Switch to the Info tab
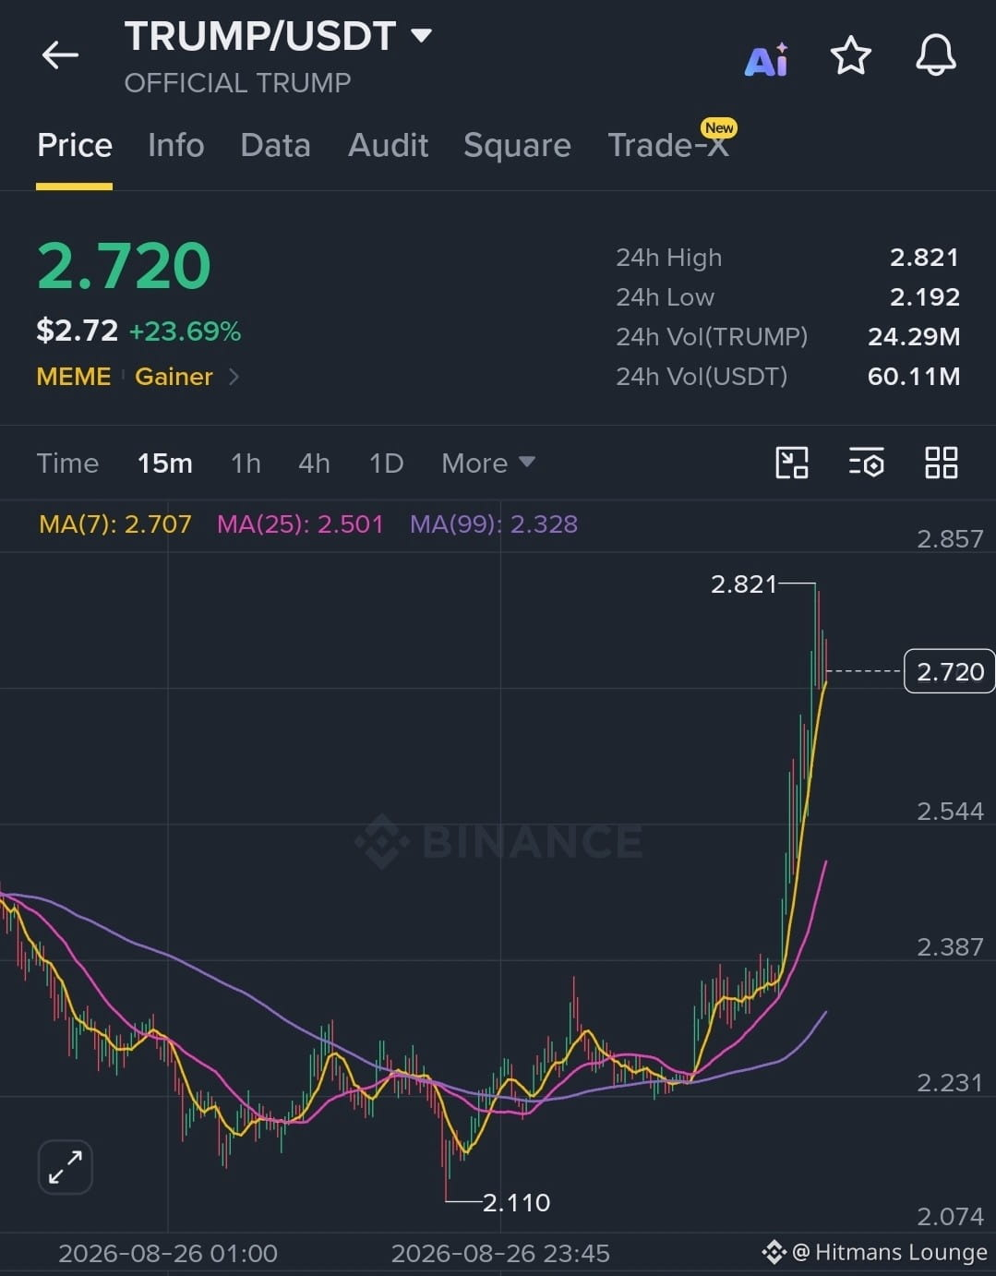Image resolution: width=996 pixels, height=1276 pixels. [175, 146]
